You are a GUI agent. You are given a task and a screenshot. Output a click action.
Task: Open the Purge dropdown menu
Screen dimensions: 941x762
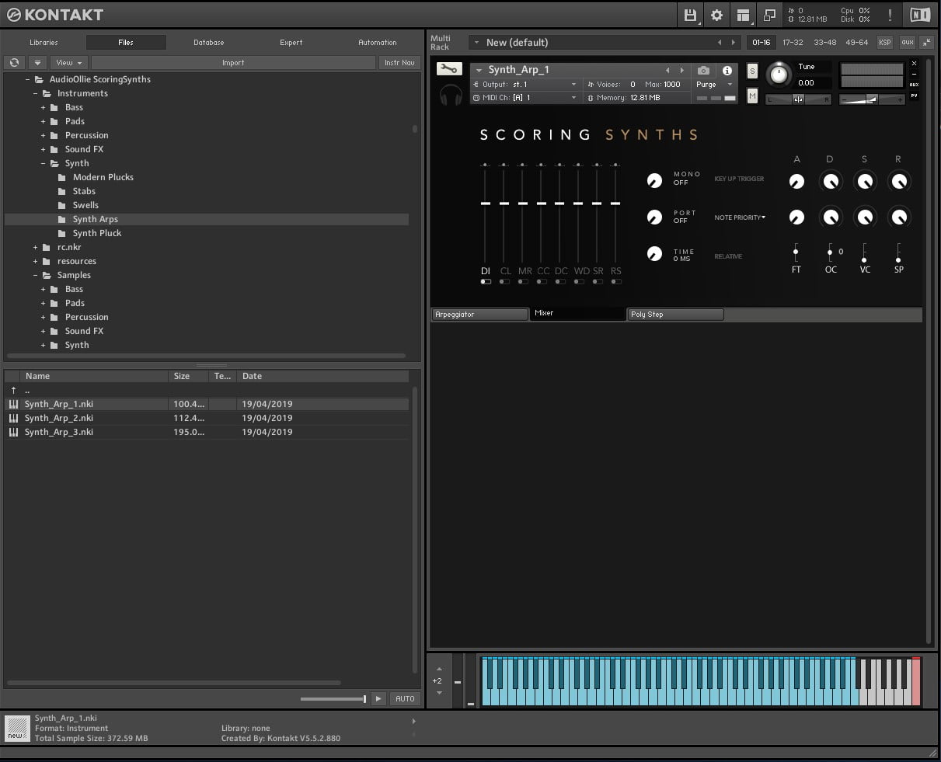pos(714,85)
